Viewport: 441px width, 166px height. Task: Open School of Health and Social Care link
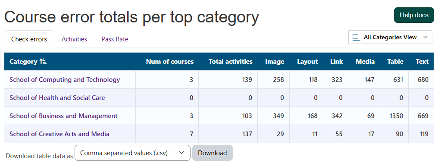57,97
